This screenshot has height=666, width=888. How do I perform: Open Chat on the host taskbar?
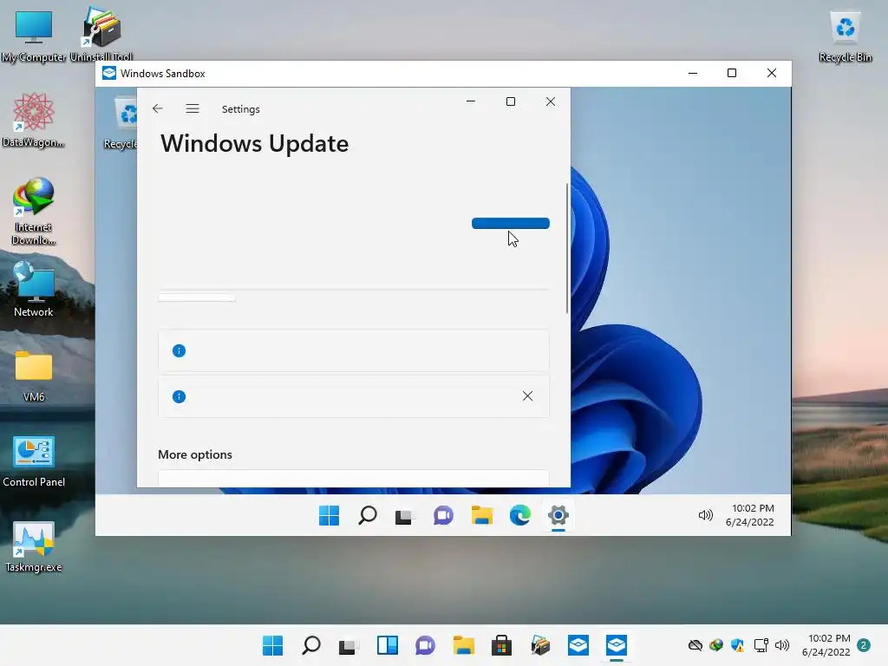point(425,645)
